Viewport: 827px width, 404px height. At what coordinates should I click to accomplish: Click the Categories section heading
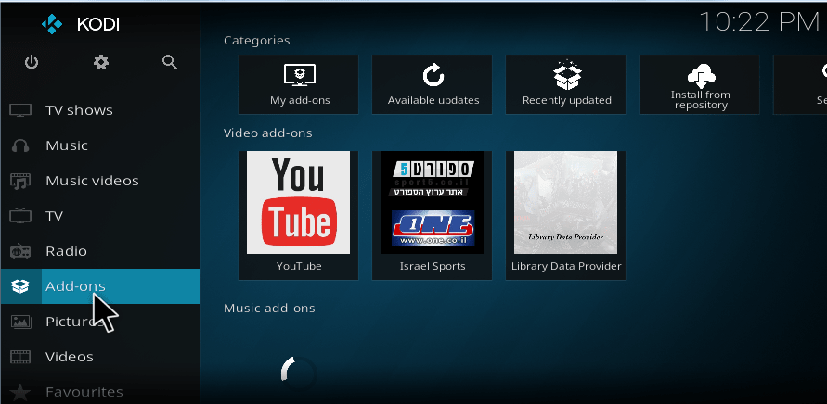257,41
